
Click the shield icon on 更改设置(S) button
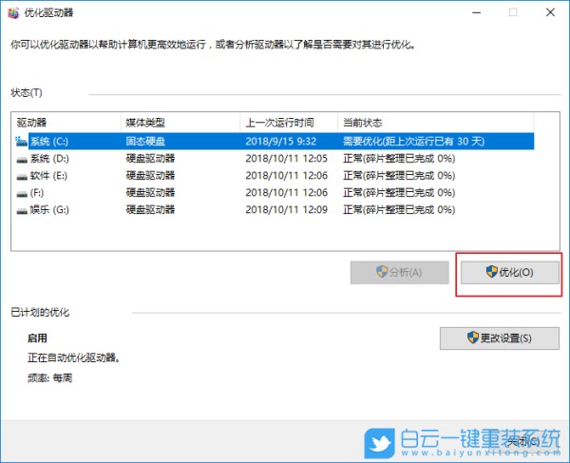pyautogui.click(x=472, y=338)
